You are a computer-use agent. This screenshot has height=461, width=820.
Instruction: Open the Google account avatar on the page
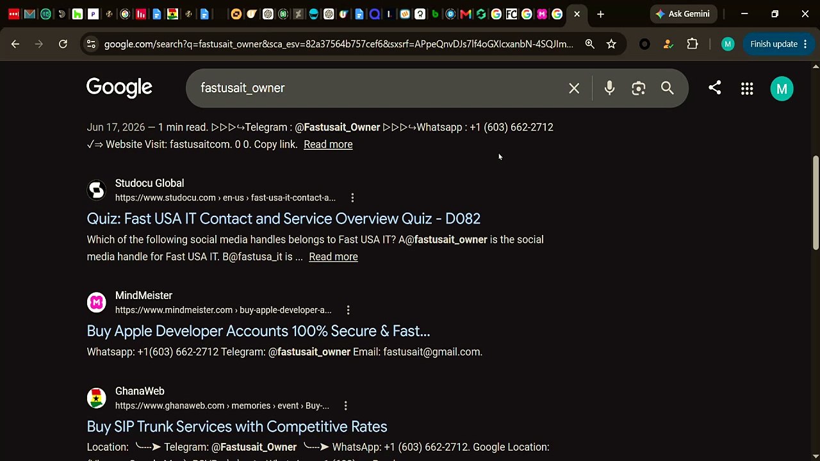click(x=782, y=89)
